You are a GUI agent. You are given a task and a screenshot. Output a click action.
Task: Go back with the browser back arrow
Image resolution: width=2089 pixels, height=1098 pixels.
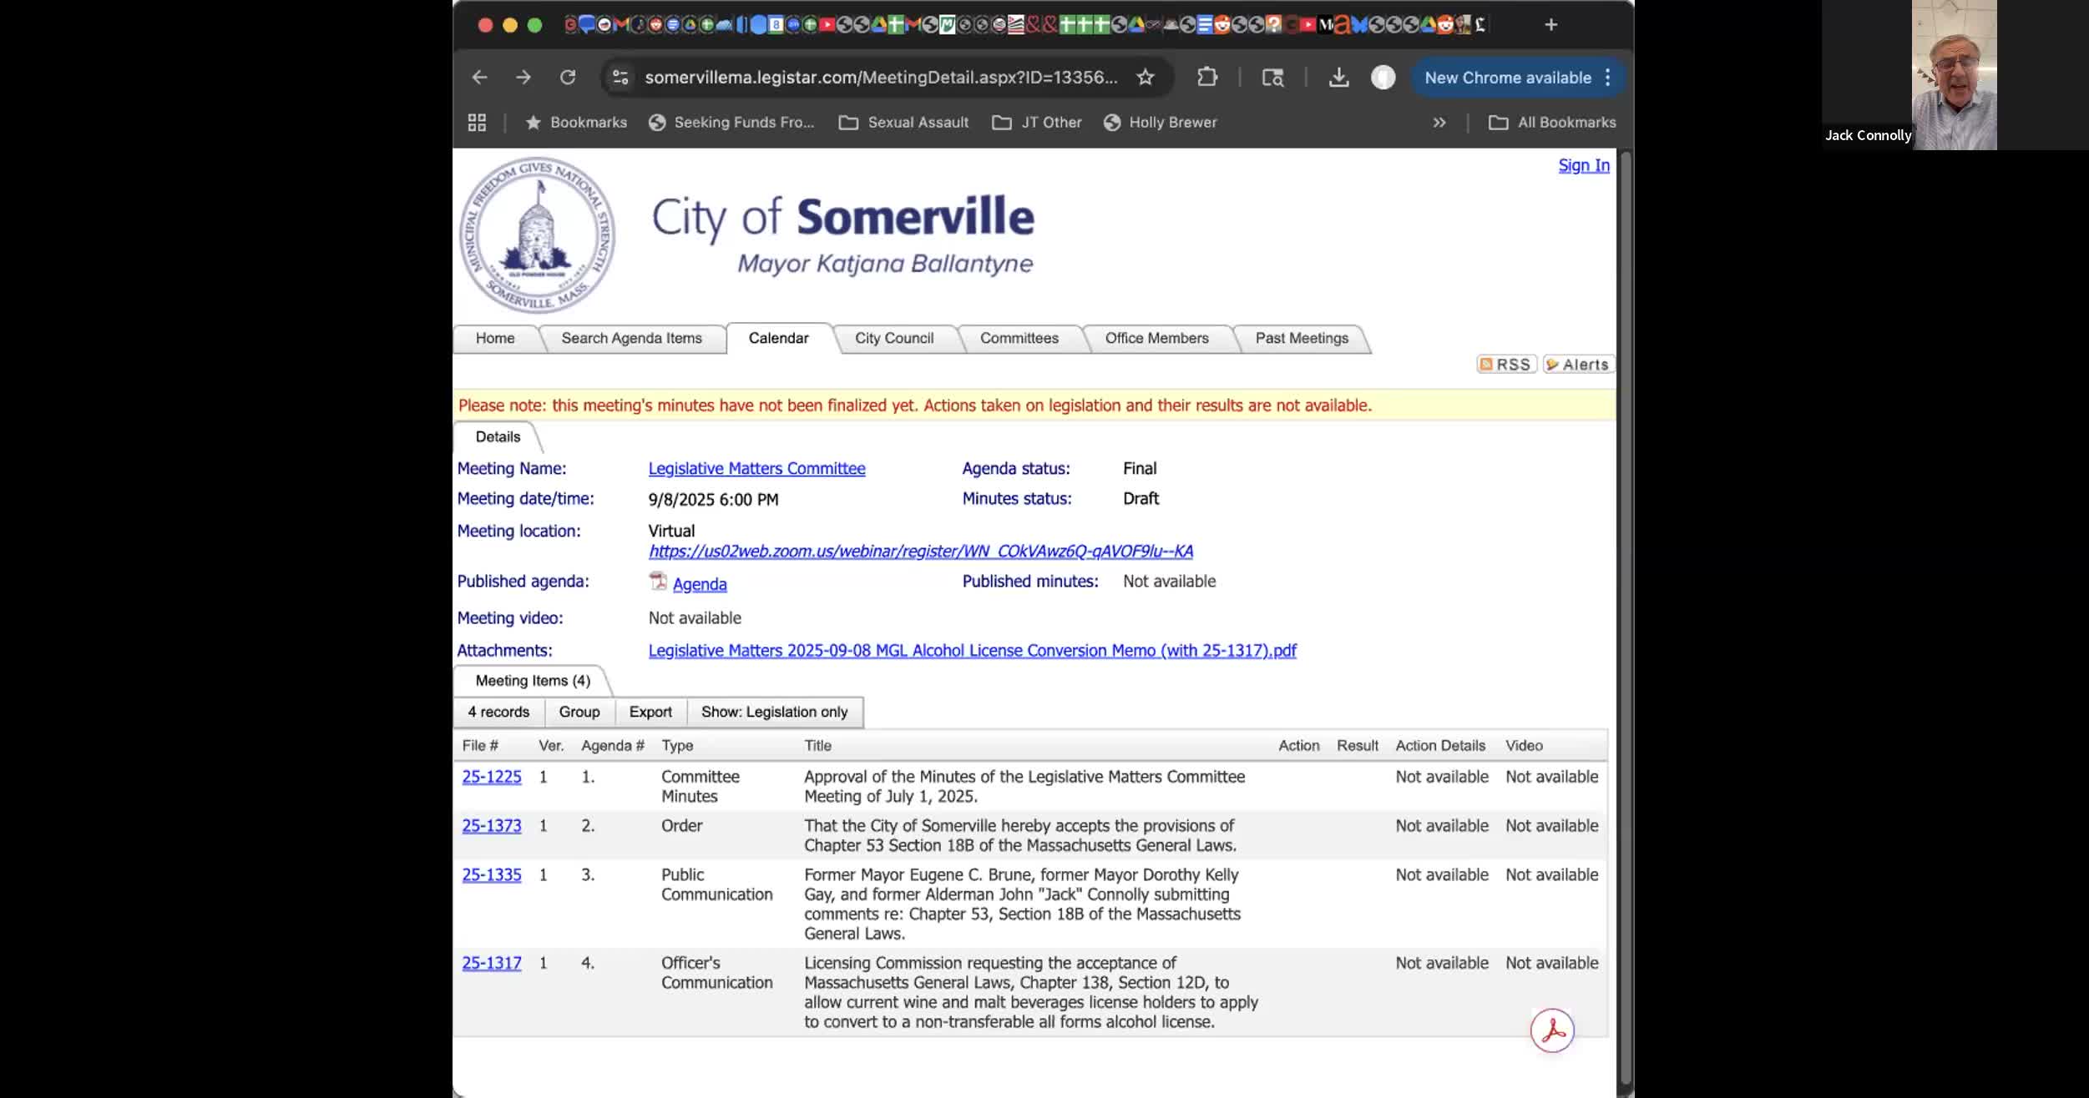pos(479,78)
